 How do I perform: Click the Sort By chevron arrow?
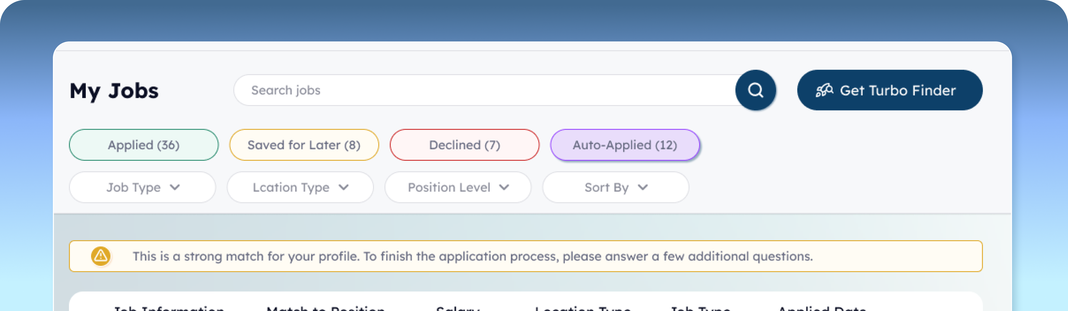(643, 187)
